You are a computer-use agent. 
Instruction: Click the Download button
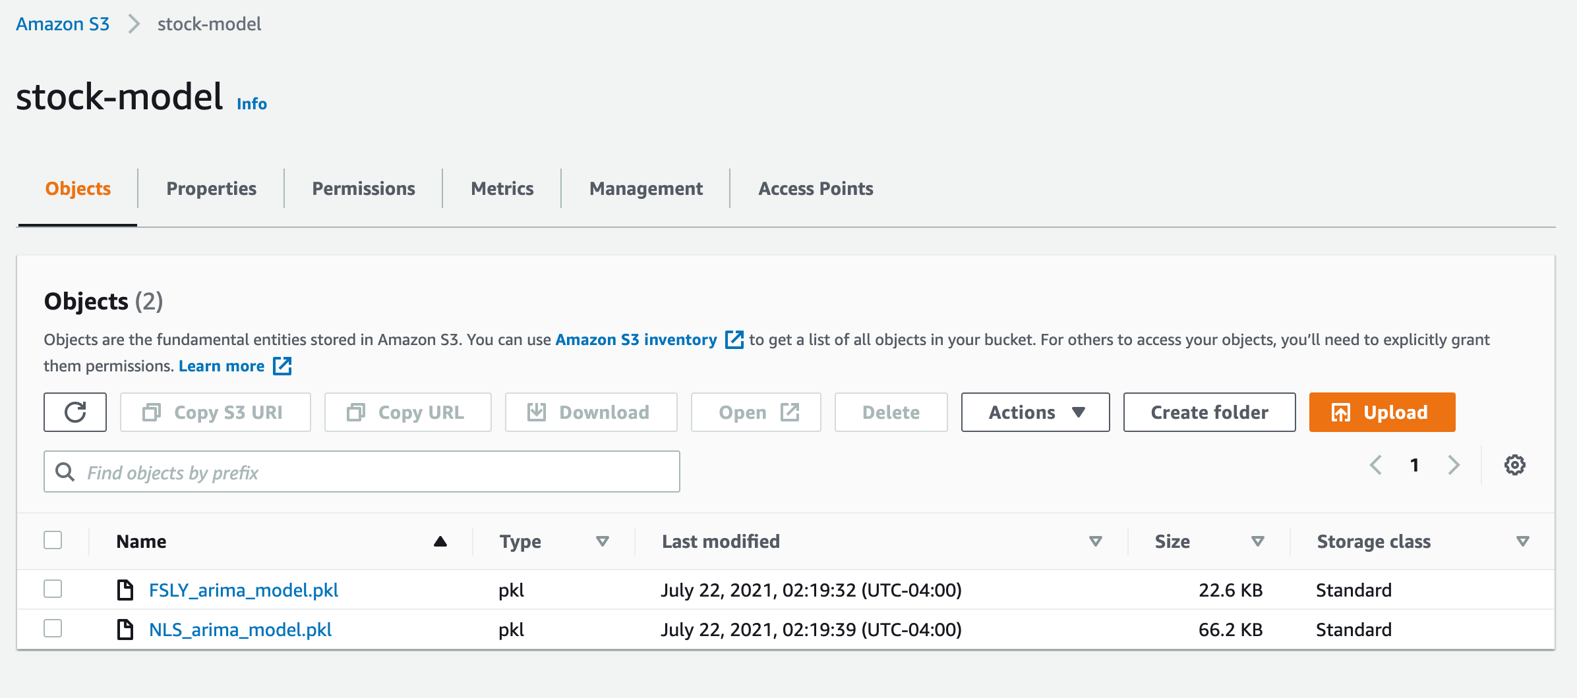[591, 412]
